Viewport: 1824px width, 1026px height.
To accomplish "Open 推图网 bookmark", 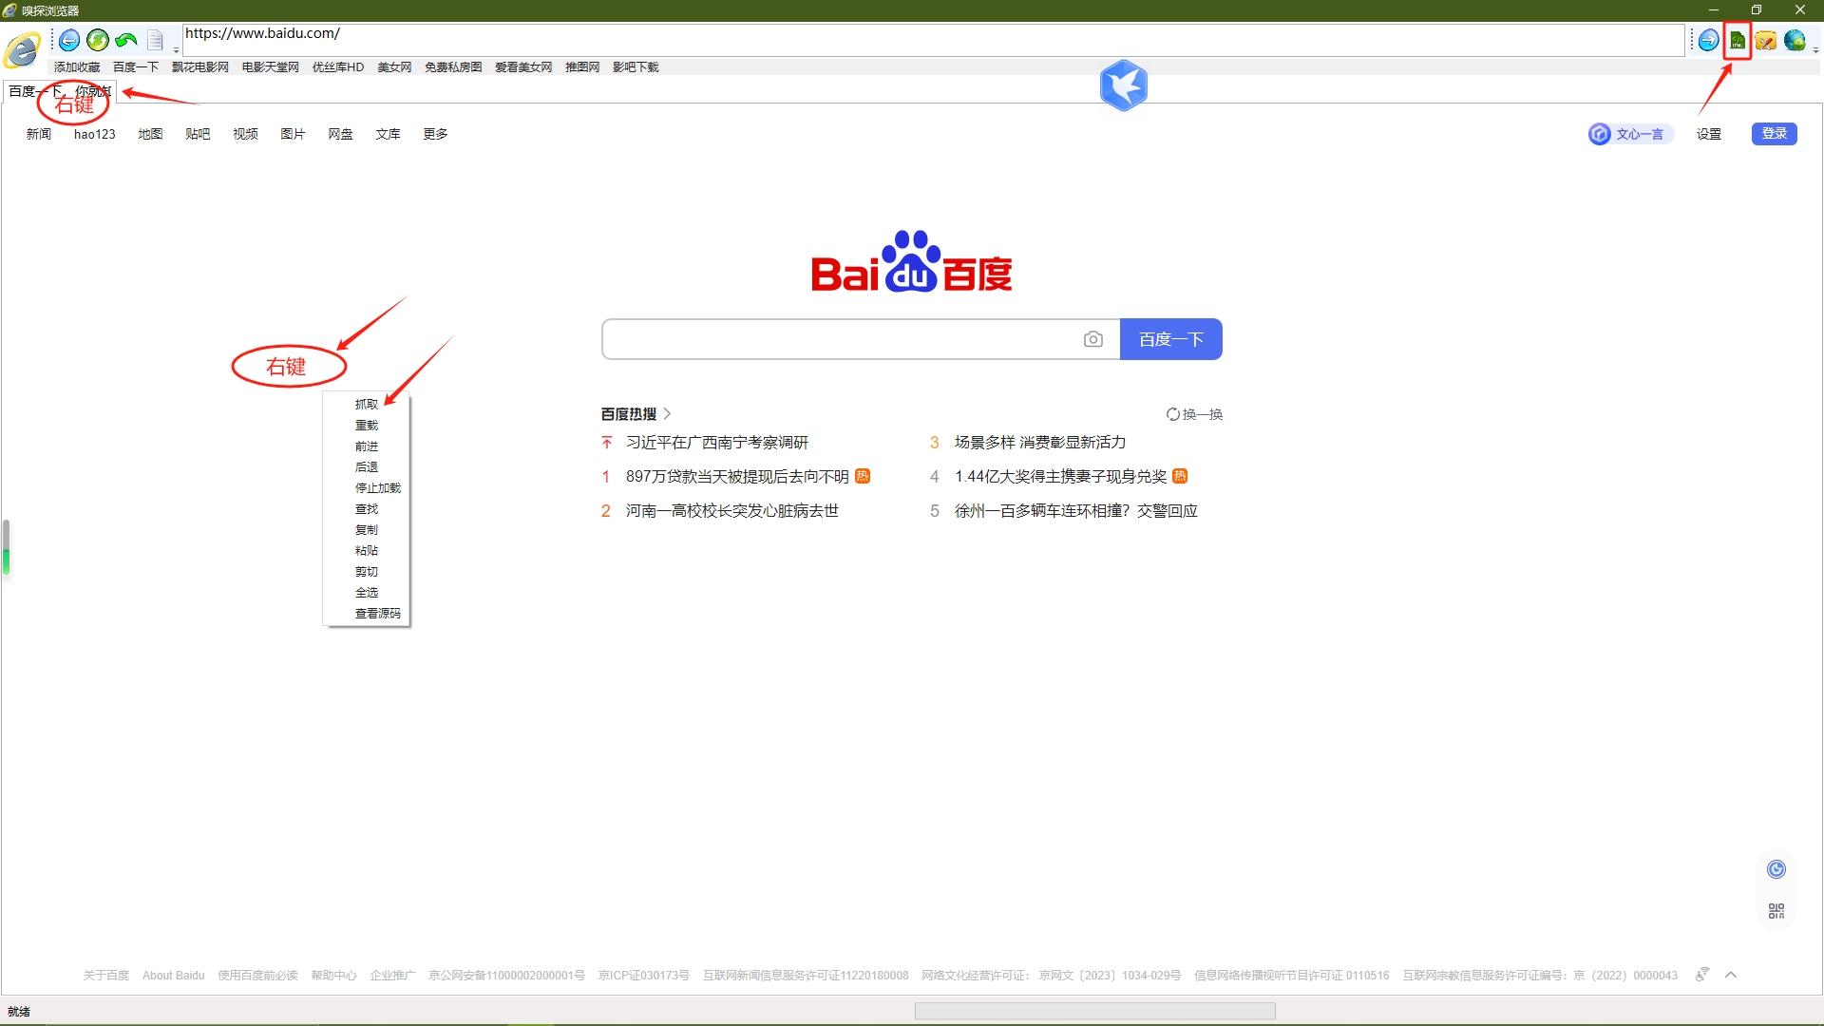I will 582,67.
